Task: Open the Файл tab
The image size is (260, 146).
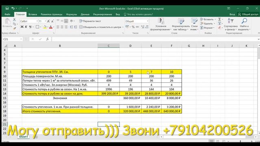Action: pyautogui.click(x=7, y=15)
